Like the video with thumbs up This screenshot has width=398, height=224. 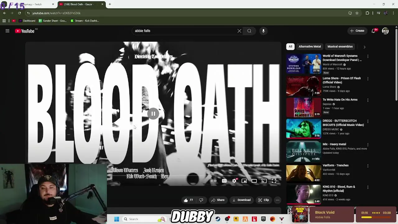point(188,200)
